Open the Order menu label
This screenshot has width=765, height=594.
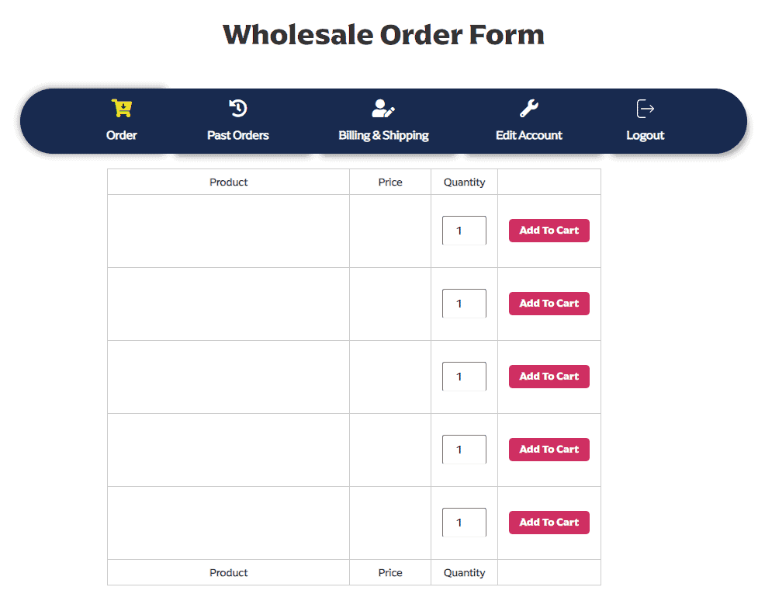pos(122,135)
